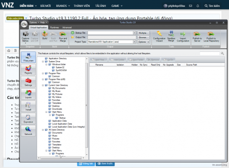Viewport: 229px width, 168px height.
Task: Open the Project Type dropdown arrow
Action: (134, 42)
